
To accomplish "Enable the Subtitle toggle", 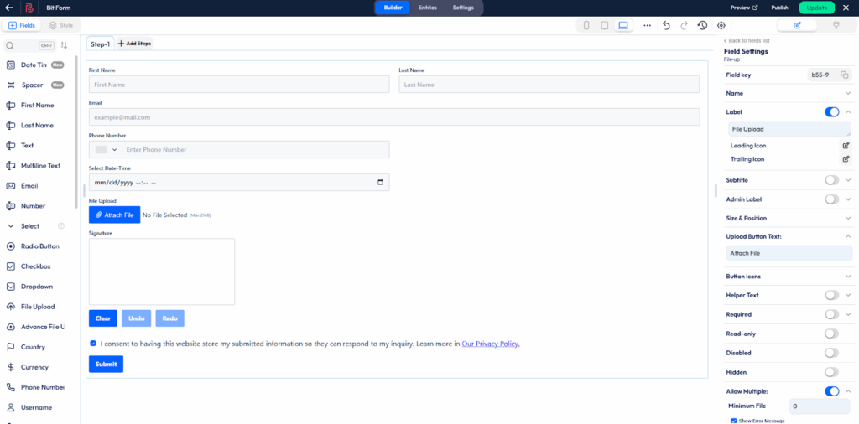I will (831, 180).
